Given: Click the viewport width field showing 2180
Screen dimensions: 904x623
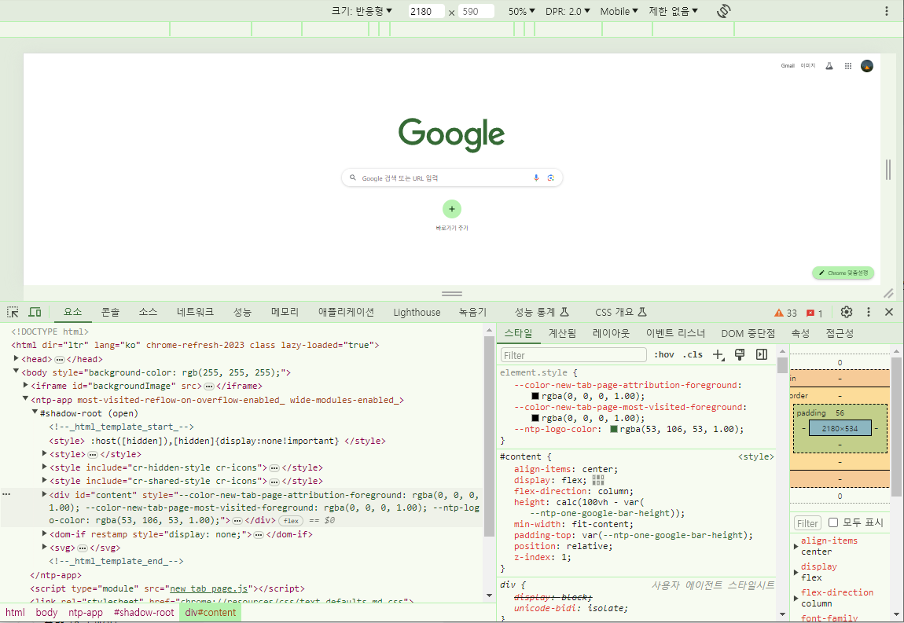Looking at the screenshot, I should 426,11.
